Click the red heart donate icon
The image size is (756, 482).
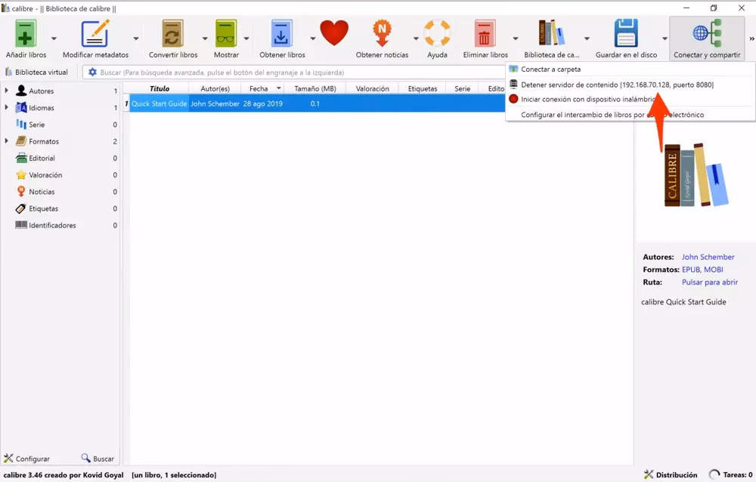334,33
